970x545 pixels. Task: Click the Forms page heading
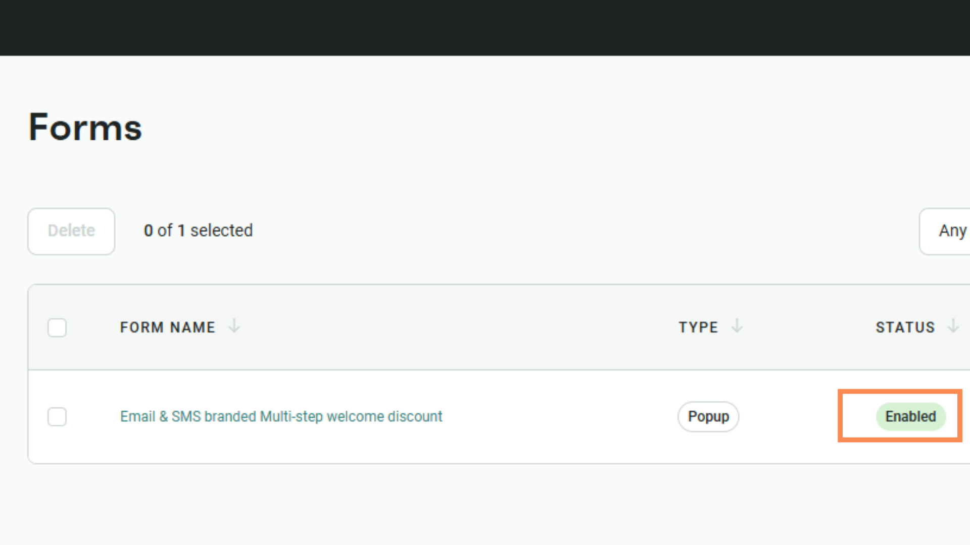[x=85, y=127]
